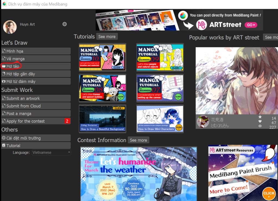Expand the Language dropdown set to Vietnamese
278x201 pixels.
point(51,152)
